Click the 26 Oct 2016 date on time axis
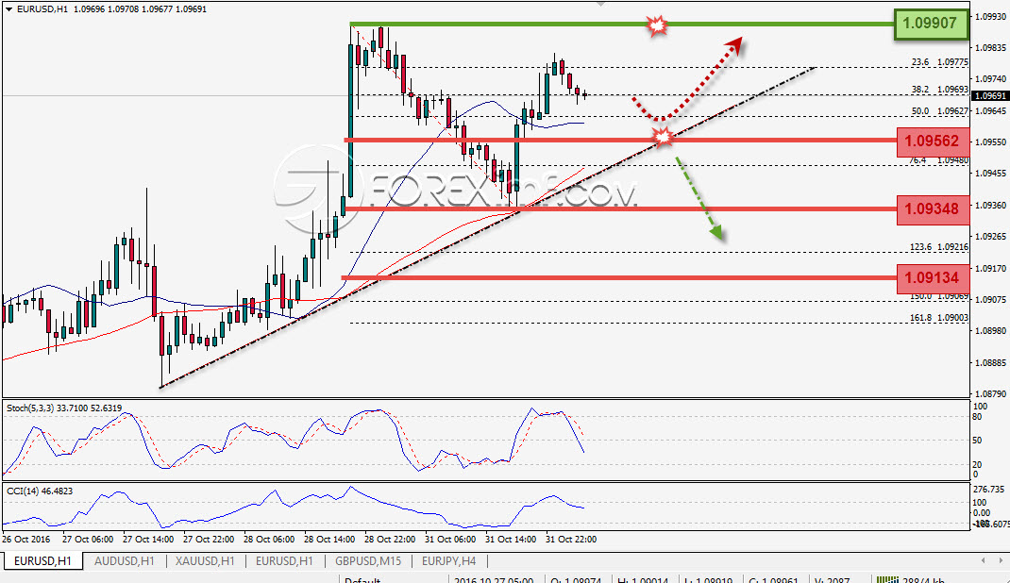This screenshot has height=583, width=1010. pyautogui.click(x=25, y=540)
